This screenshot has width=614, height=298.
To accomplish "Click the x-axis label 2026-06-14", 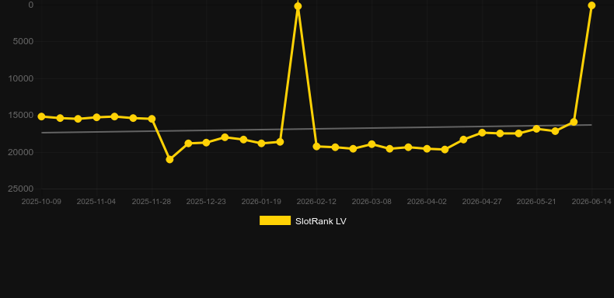I will [591, 202].
